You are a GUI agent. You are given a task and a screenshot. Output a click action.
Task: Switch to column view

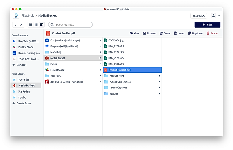41,24
